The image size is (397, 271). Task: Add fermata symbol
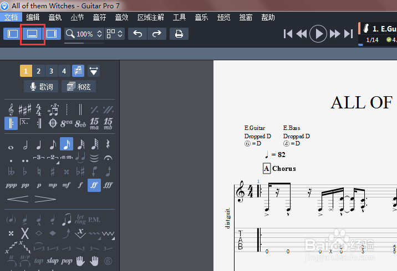(x=108, y=158)
